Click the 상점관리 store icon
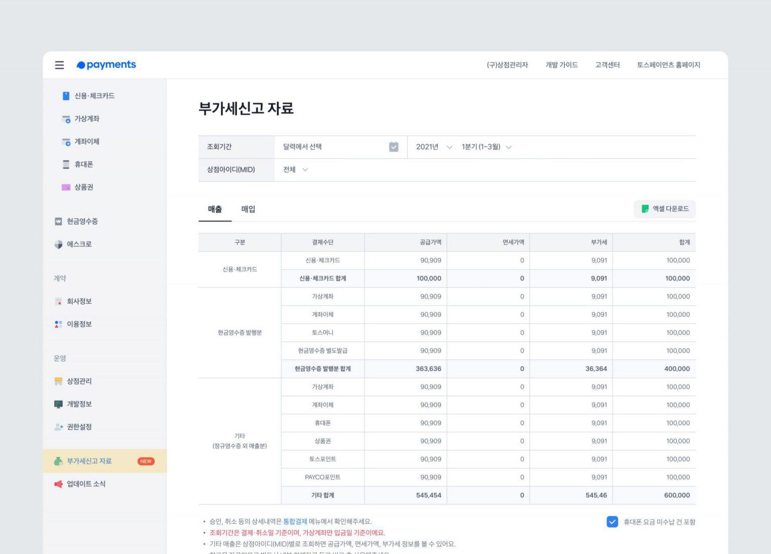 (x=58, y=382)
